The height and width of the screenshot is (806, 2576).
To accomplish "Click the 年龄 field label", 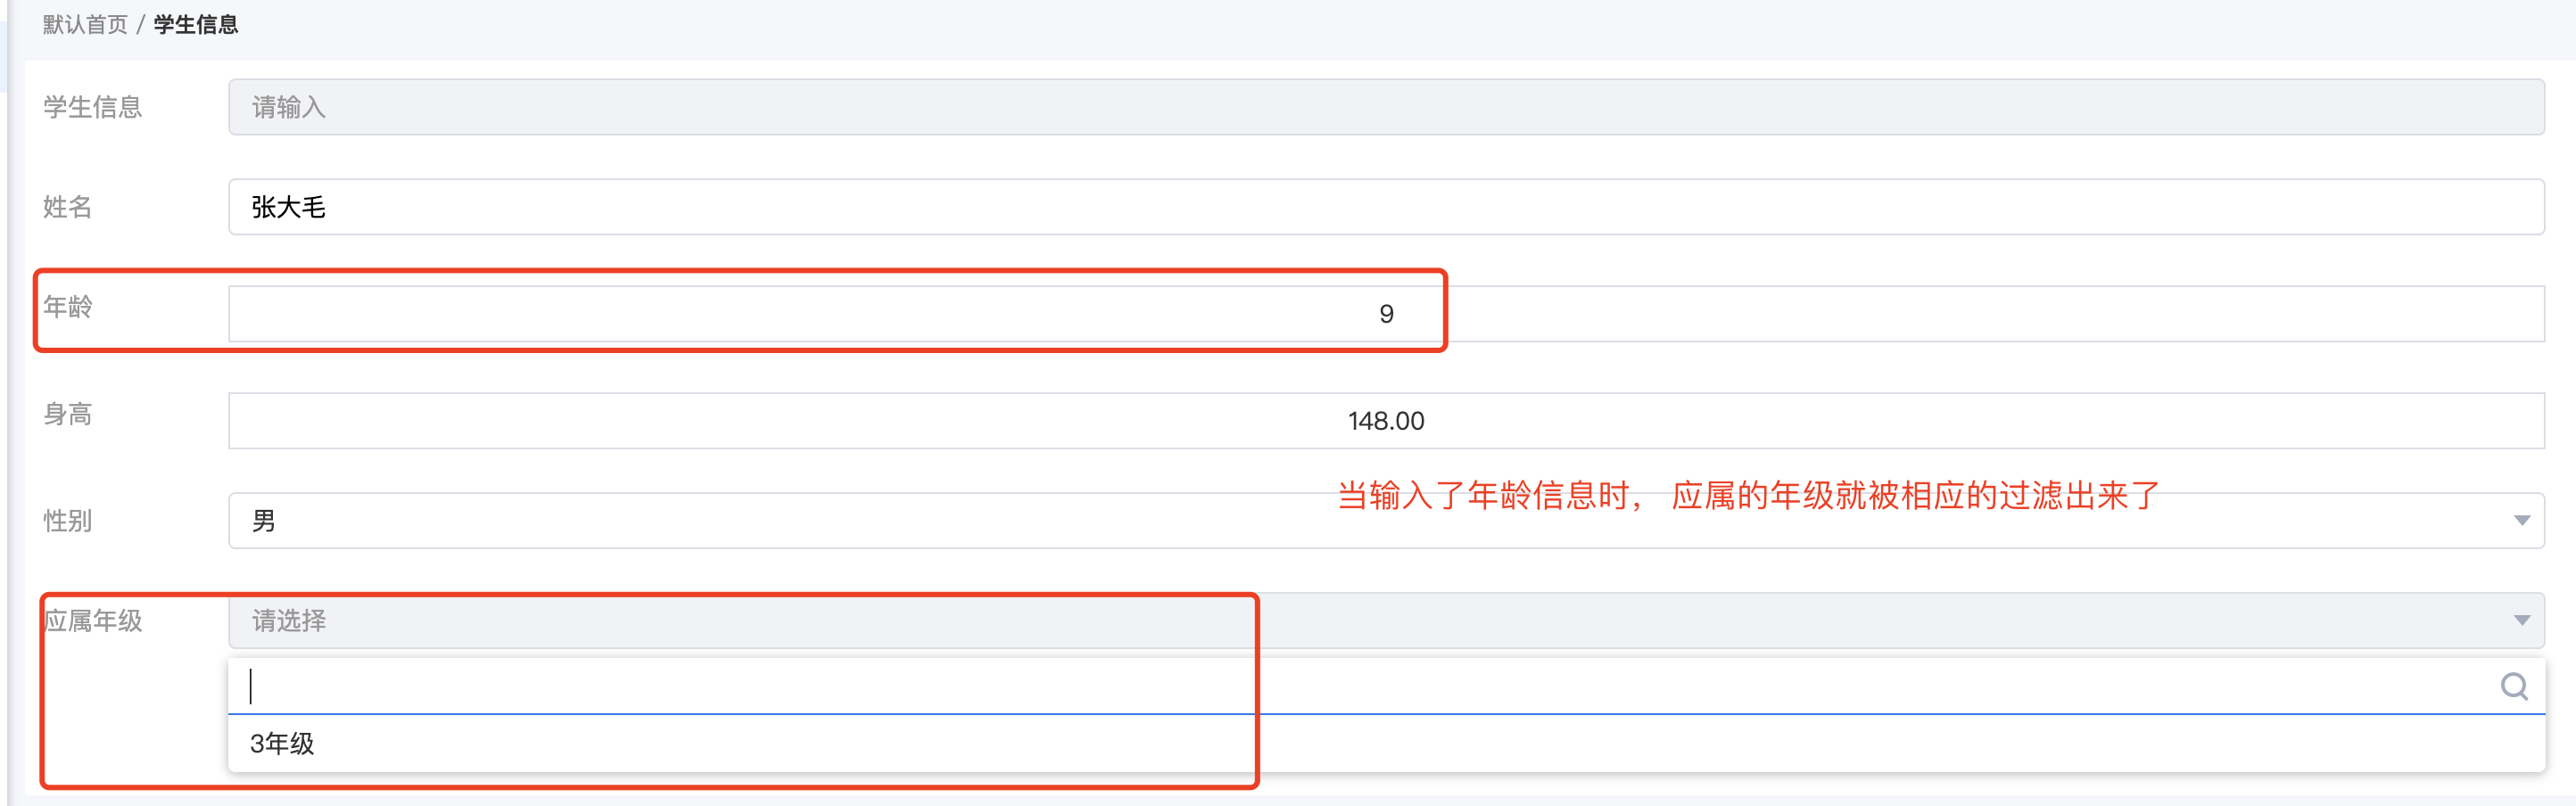I will point(68,307).
